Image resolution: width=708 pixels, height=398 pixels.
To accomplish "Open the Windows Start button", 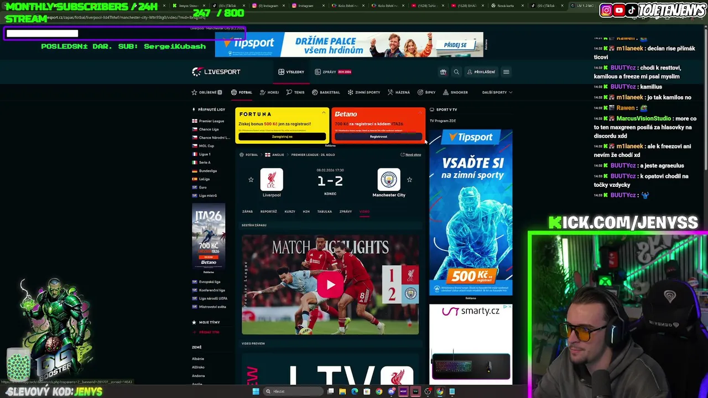I will 256,391.
